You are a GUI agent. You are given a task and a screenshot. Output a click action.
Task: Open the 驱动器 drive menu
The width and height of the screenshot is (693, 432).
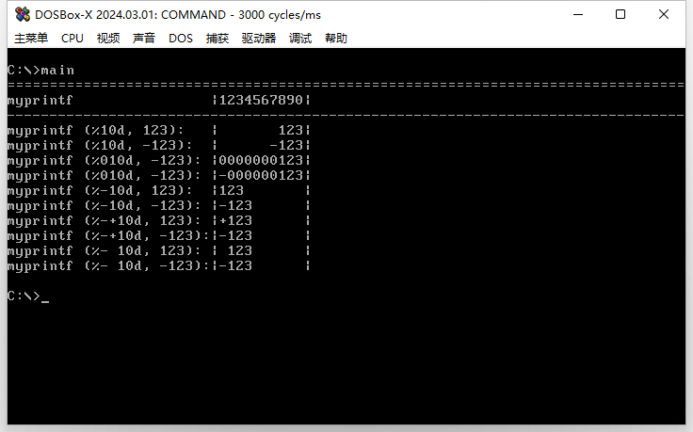pyautogui.click(x=259, y=39)
